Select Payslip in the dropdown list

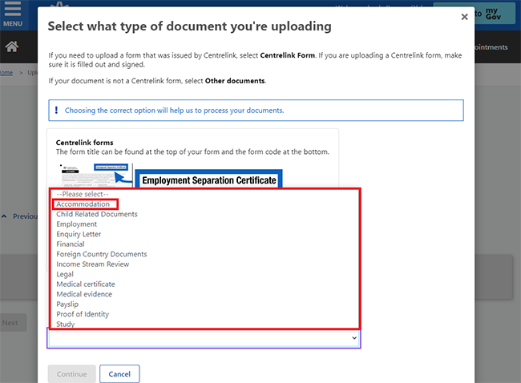click(67, 304)
